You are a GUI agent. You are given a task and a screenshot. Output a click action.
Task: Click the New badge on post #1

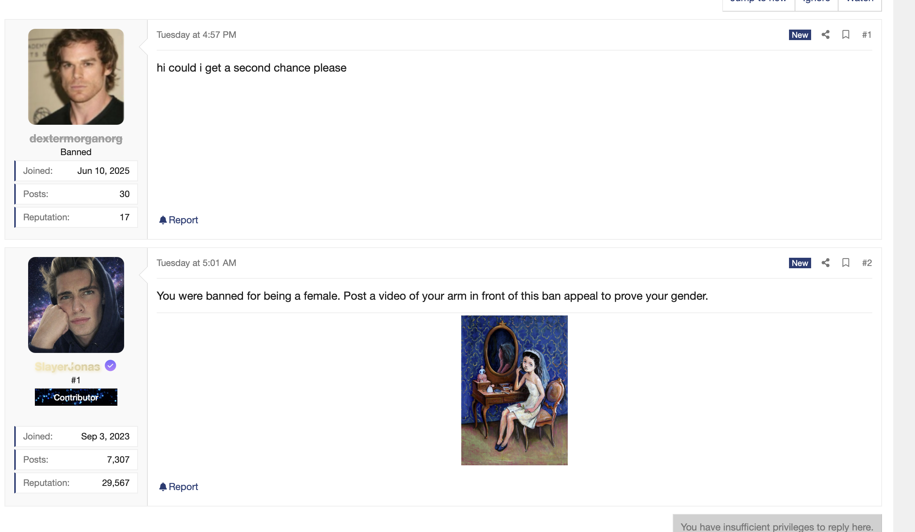click(800, 35)
